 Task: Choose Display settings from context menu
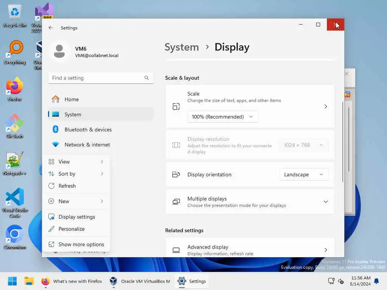click(x=77, y=217)
